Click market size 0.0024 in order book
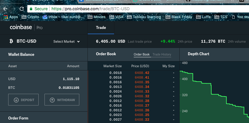The width and height of the screenshot is (249, 123). point(116,91)
